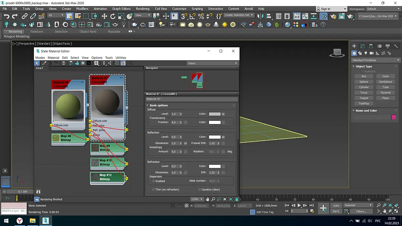Click the Redo arrow in main toolbar
This screenshot has height=226, width=402.
point(15,16)
